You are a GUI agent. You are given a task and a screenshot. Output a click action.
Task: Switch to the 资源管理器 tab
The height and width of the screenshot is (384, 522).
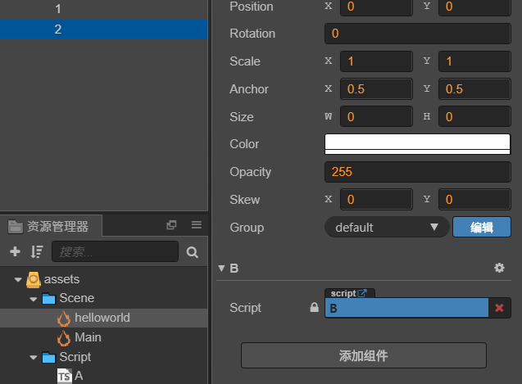coord(51,226)
